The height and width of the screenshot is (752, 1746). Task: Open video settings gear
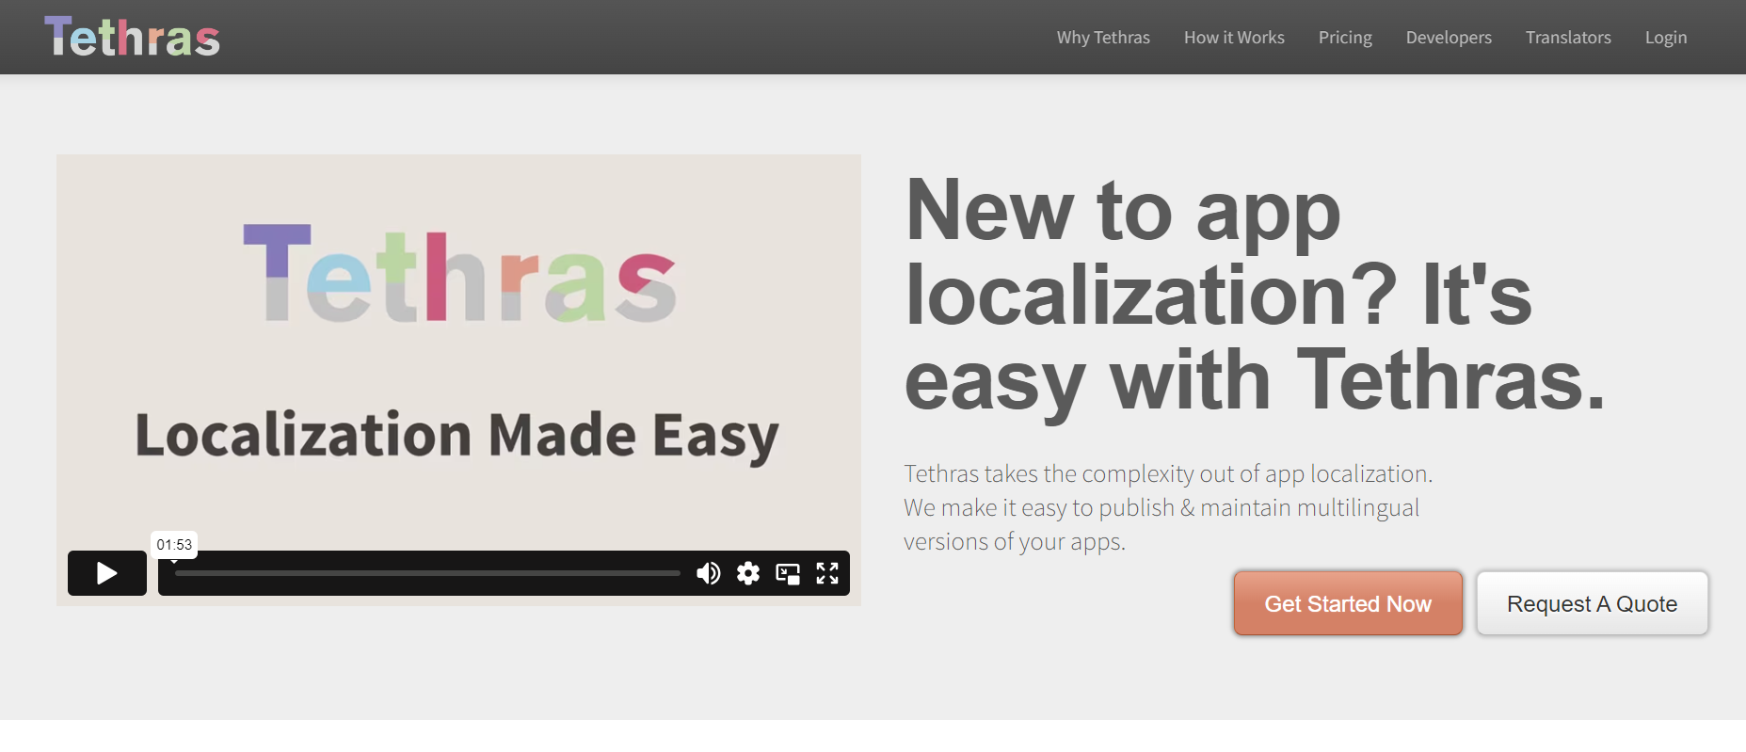[748, 573]
